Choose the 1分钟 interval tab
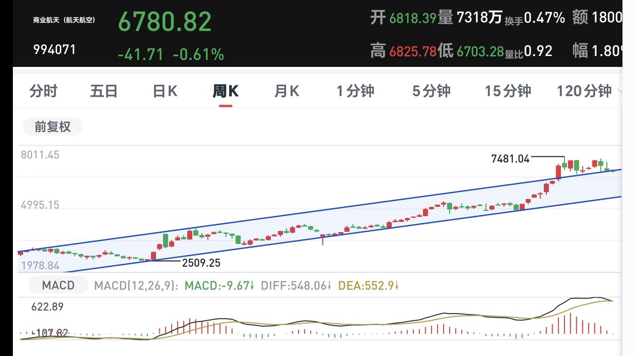This screenshot has width=635, height=356. [x=355, y=91]
